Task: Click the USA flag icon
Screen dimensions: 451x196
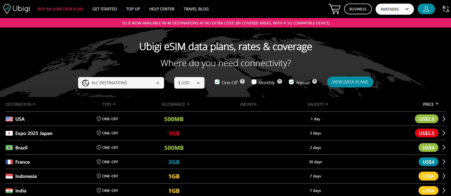Action: [9, 119]
